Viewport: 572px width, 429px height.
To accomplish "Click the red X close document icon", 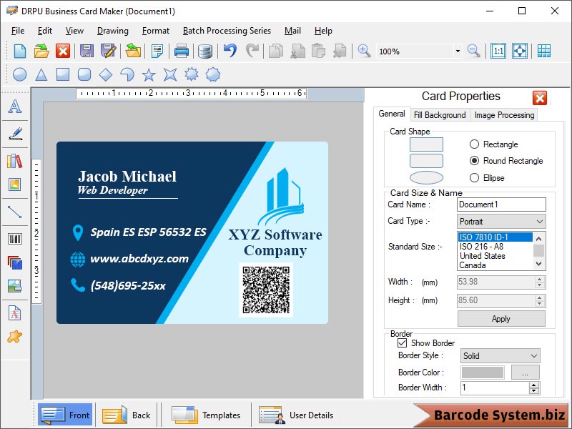I will (x=63, y=51).
